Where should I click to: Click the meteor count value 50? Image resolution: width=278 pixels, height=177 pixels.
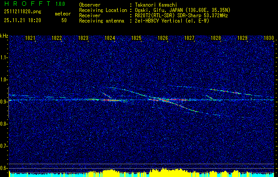click(64, 20)
